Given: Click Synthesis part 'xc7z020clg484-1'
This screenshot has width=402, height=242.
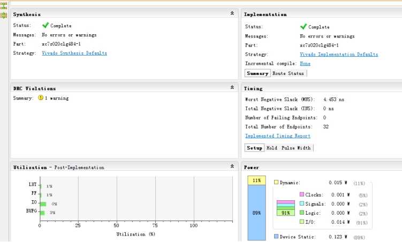Looking at the screenshot, I should [x=61, y=44].
